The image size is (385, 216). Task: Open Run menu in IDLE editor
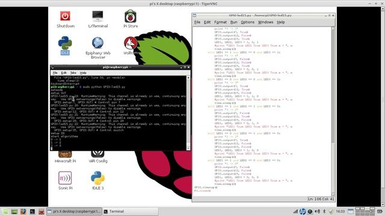click(x=234, y=22)
